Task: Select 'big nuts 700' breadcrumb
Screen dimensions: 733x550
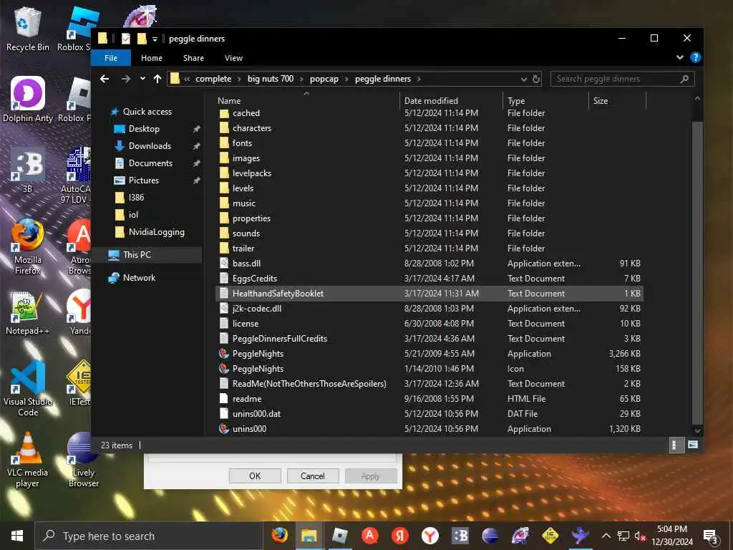Action: pyautogui.click(x=271, y=79)
